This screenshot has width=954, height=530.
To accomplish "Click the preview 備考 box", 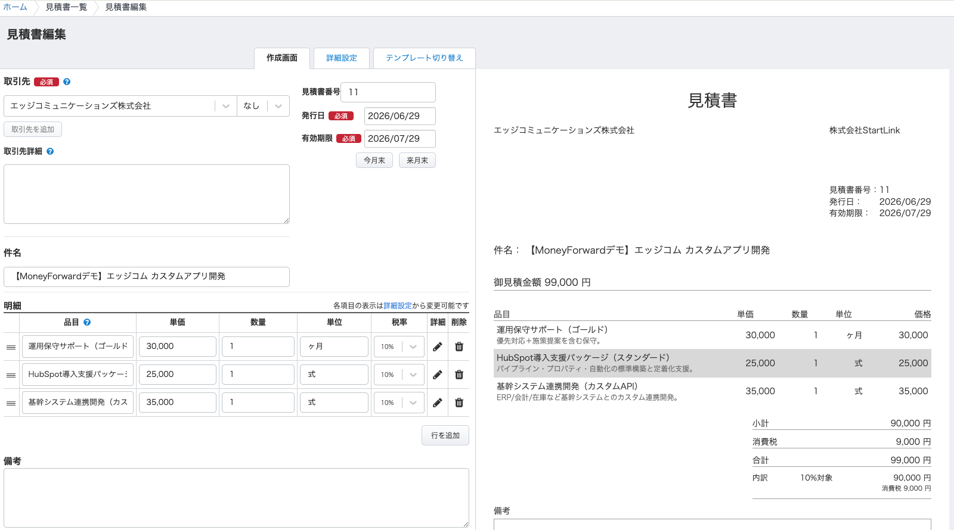I will tap(713, 524).
